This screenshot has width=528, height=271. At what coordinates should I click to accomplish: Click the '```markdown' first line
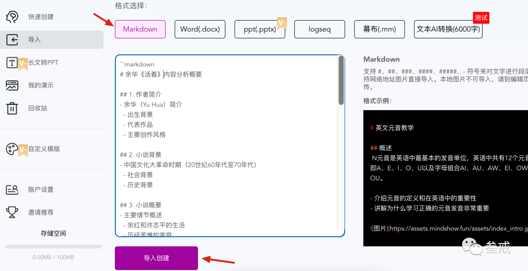point(137,65)
